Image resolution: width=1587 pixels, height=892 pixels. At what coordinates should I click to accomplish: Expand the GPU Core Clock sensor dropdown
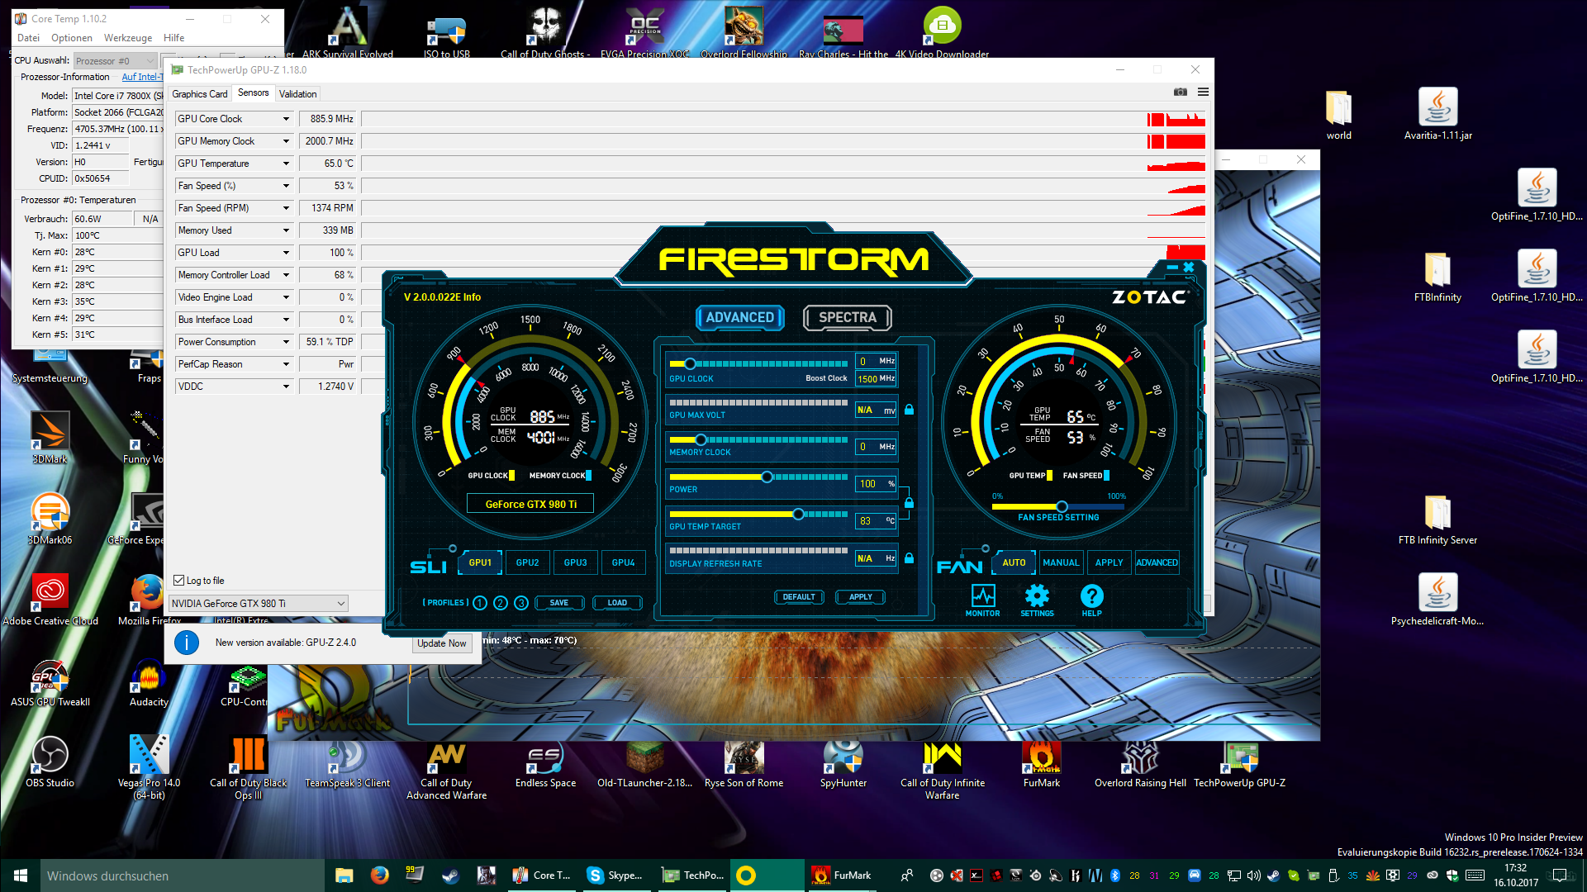(286, 119)
